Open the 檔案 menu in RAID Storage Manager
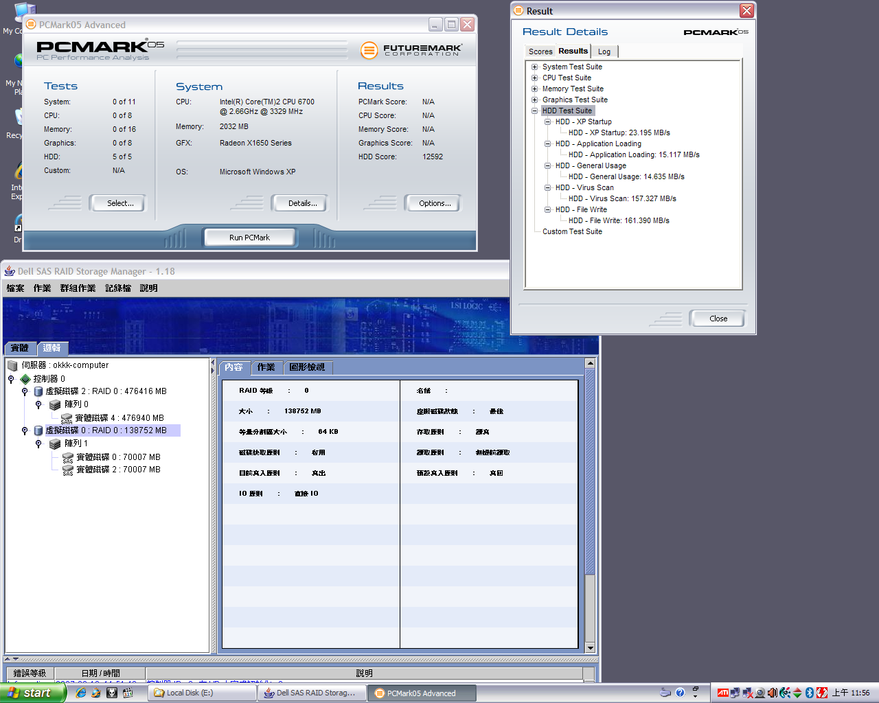This screenshot has width=879, height=703. 16,288
